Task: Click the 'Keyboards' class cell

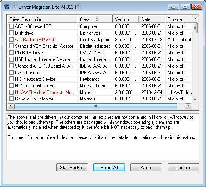Action: (89, 79)
